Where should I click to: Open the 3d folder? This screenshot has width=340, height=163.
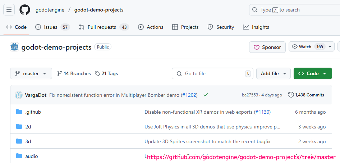click(28, 142)
